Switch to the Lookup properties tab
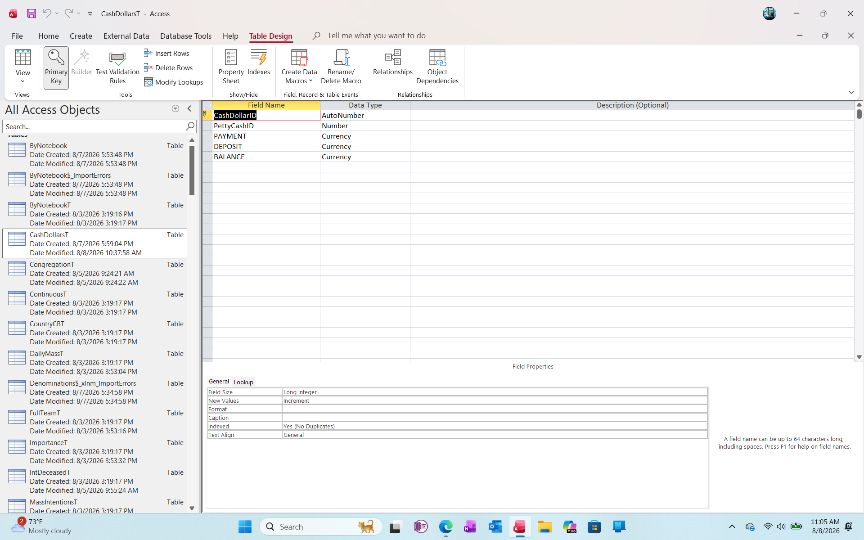864x540 pixels. [243, 382]
